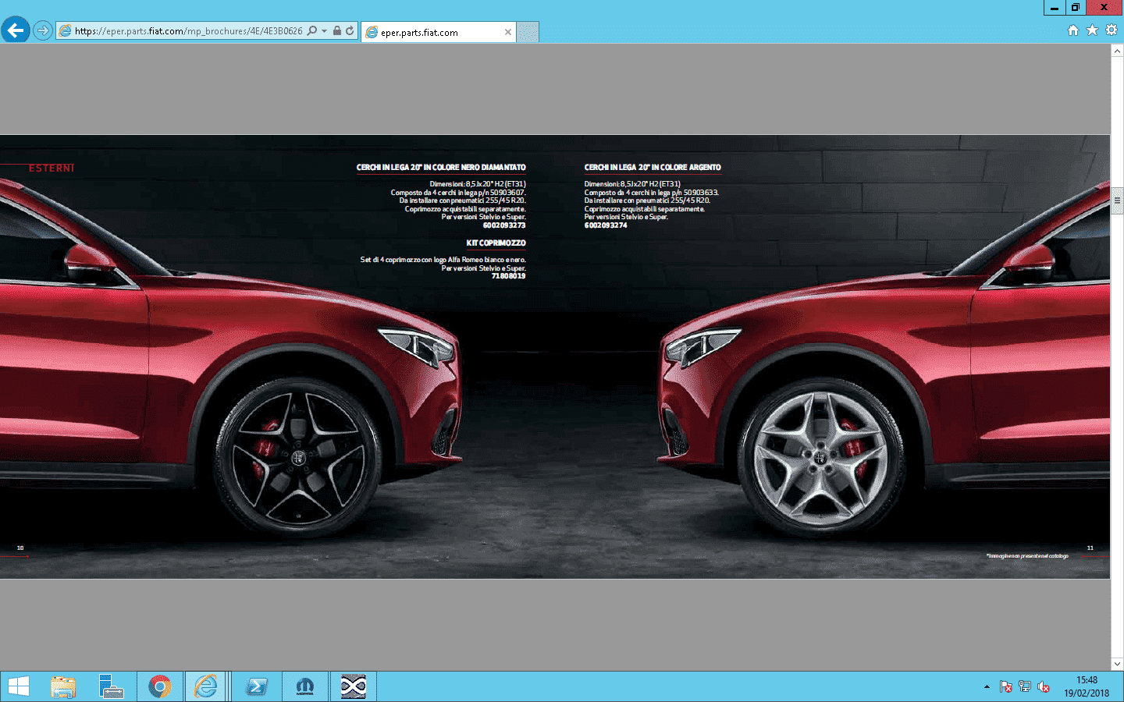Click the scroll up arrow
The width and height of the screenshot is (1124, 702).
(x=1117, y=51)
